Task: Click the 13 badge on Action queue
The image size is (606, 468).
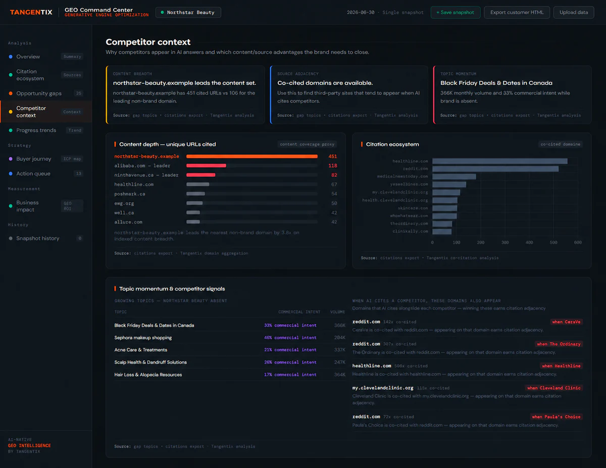Action: (78, 174)
